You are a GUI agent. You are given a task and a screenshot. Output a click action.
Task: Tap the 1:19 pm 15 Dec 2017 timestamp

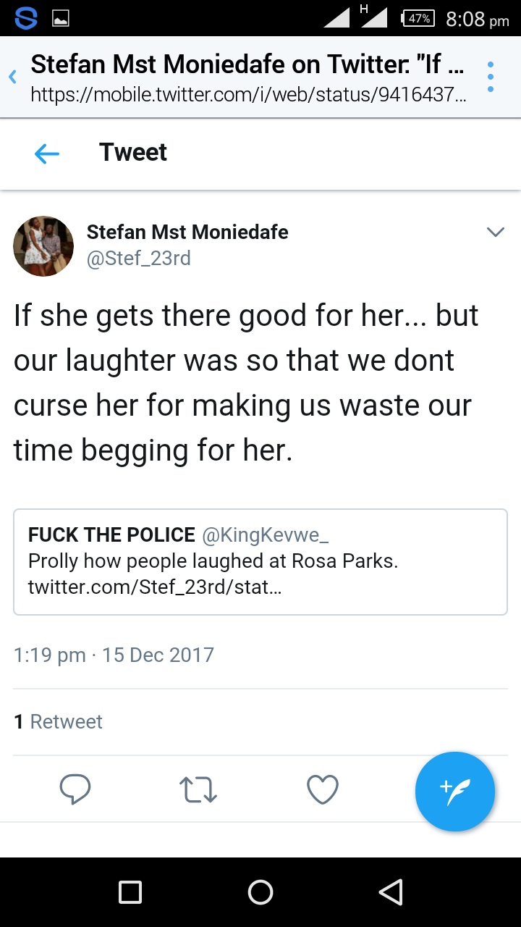(x=114, y=655)
